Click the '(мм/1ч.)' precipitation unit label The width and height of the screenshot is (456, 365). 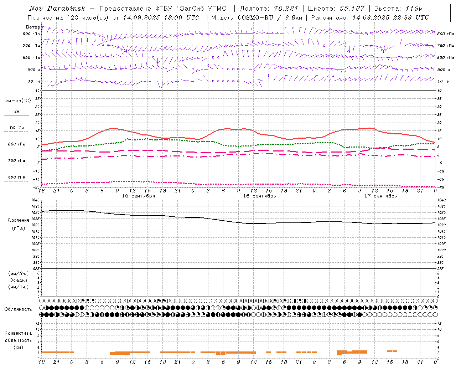click(18, 287)
